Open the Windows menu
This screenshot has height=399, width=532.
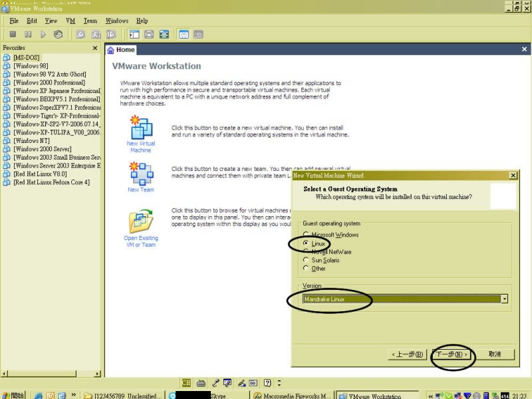pyautogui.click(x=117, y=21)
